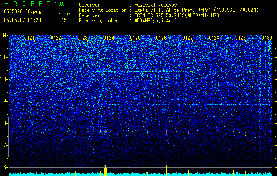Click the yellow power spike below 0126

pyautogui.click(x=166, y=170)
